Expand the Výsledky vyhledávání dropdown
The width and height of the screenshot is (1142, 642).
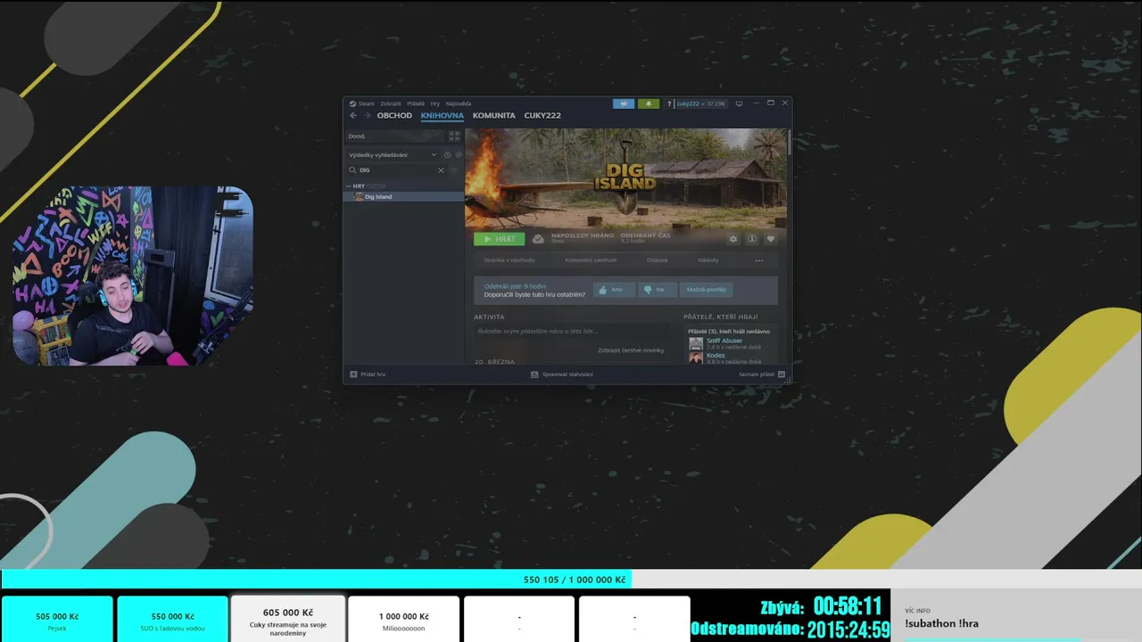(x=434, y=154)
